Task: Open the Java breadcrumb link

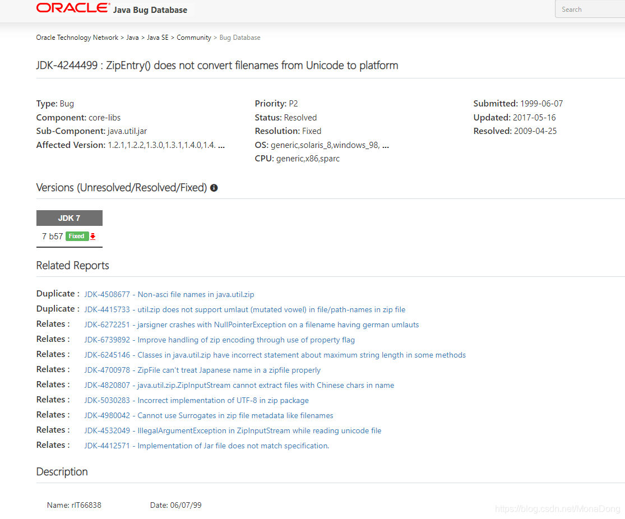Action: [132, 38]
